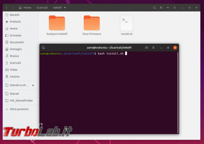Eject the shared su sh... mount

(33, 85)
